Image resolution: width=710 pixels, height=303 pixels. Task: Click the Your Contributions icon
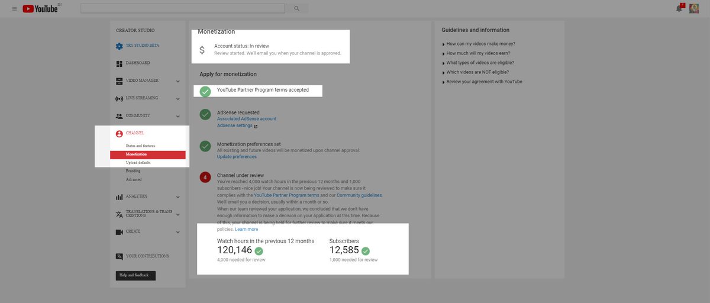pyautogui.click(x=120, y=256)
